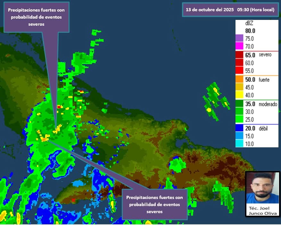Click the yellow 40.0 dBZ legend swatch
281x225 pixels.
[240, 95]
